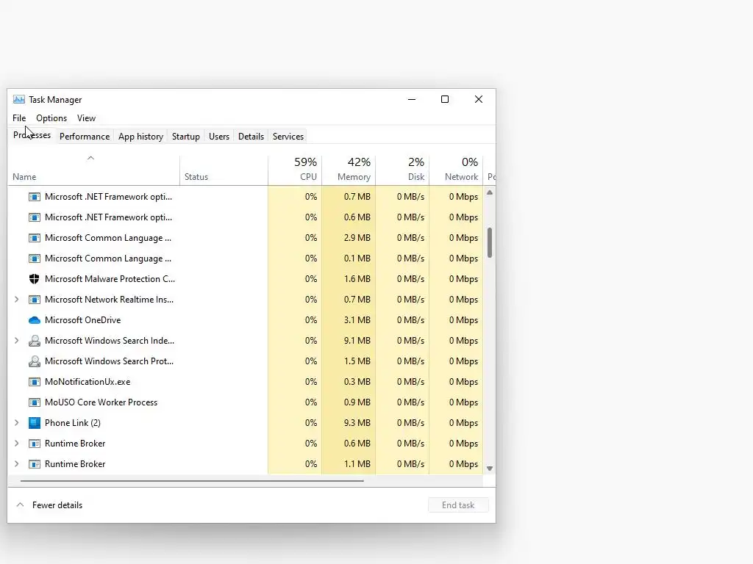Switch to the Services tab
This screenshot has width=753, height=564.
(x=288, y=136)
